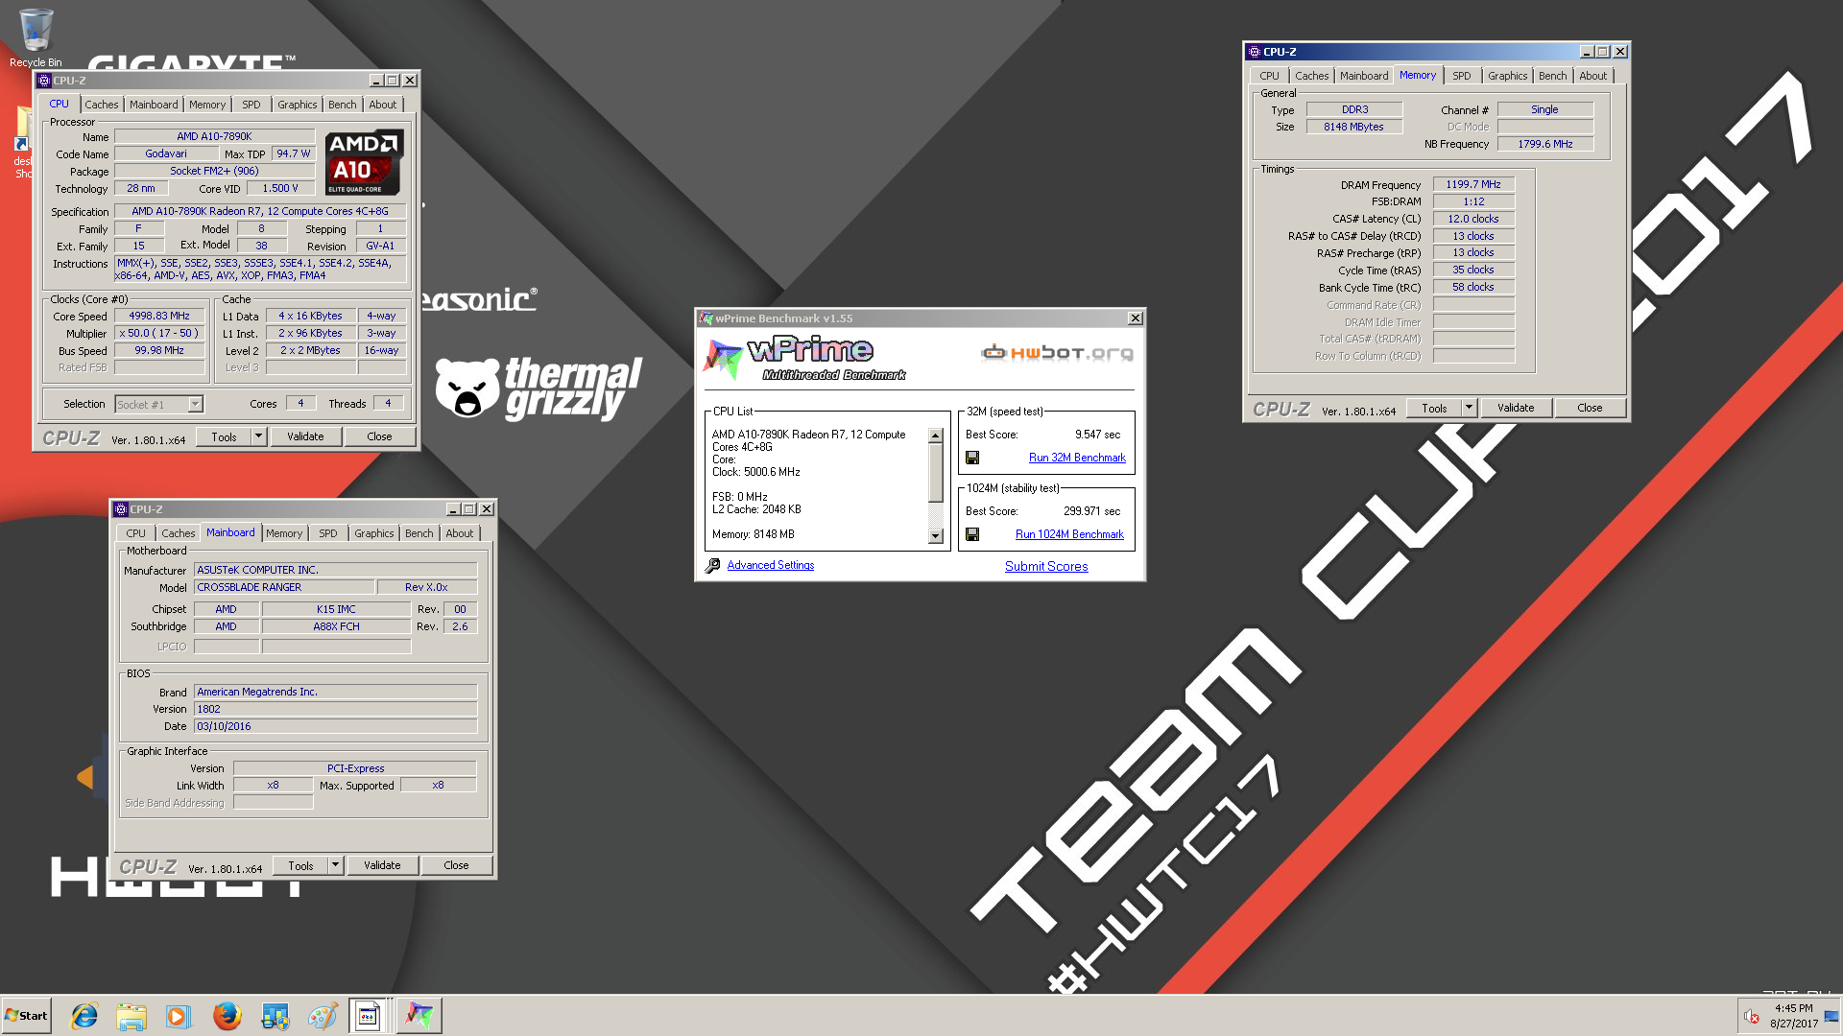Screen dimensions: 1843x1036
Task: Open Windows Media Player from the taskbar
Action: point(179,1015)
